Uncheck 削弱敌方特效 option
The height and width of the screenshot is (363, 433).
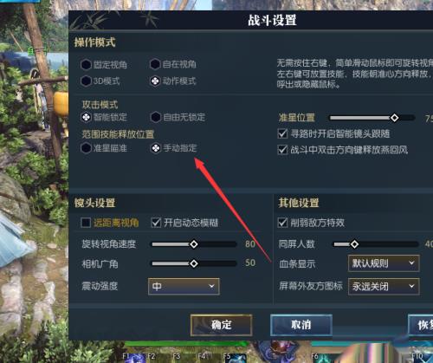click(282, 223)
